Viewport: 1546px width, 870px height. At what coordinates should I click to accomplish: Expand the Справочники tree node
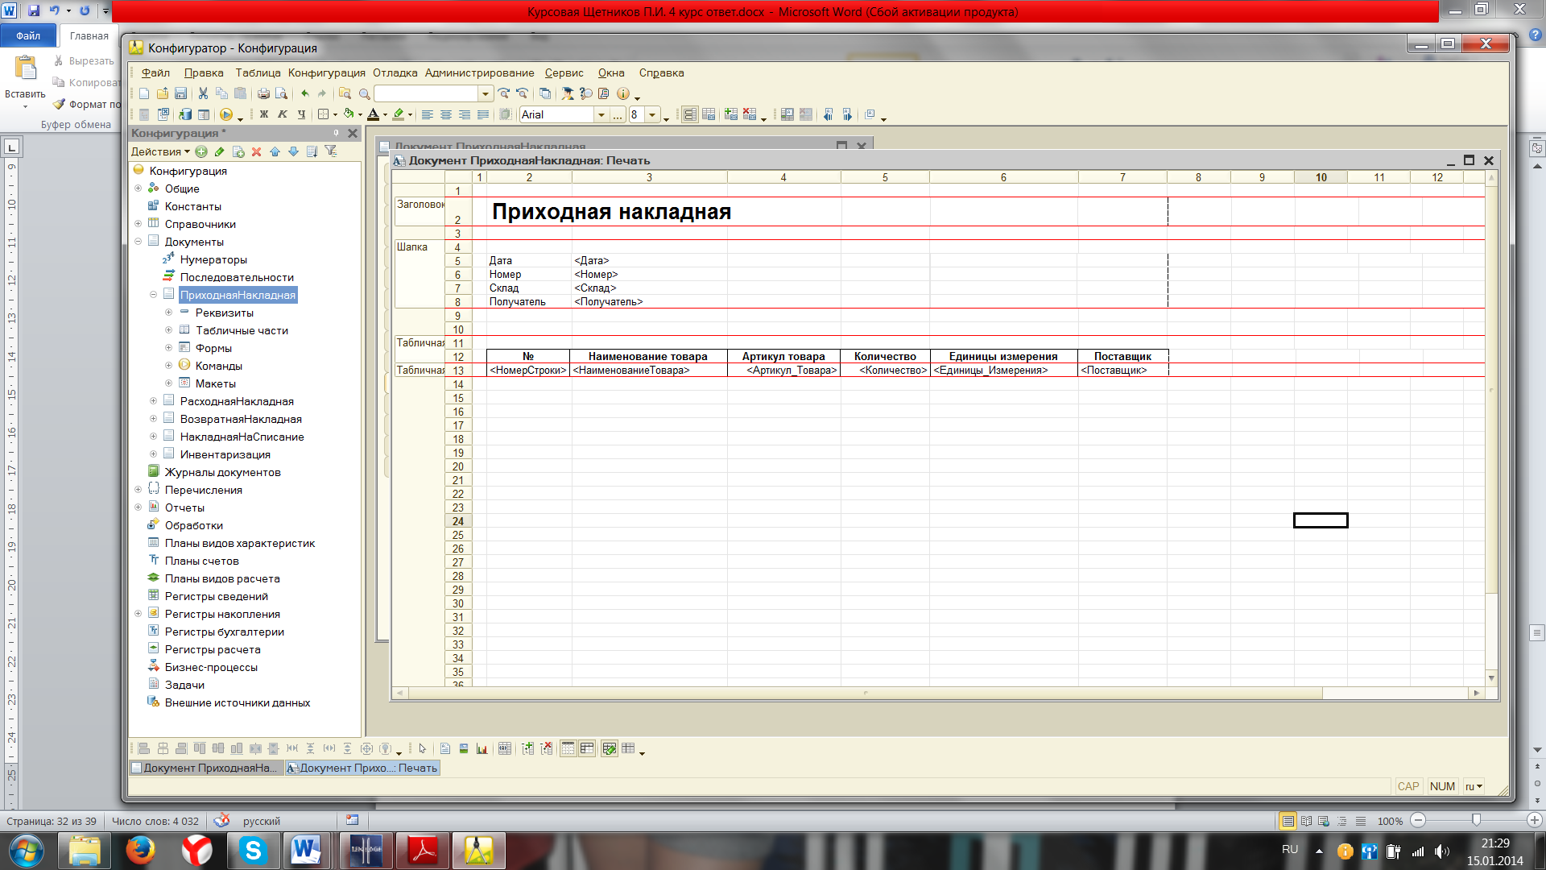point(138,224)
